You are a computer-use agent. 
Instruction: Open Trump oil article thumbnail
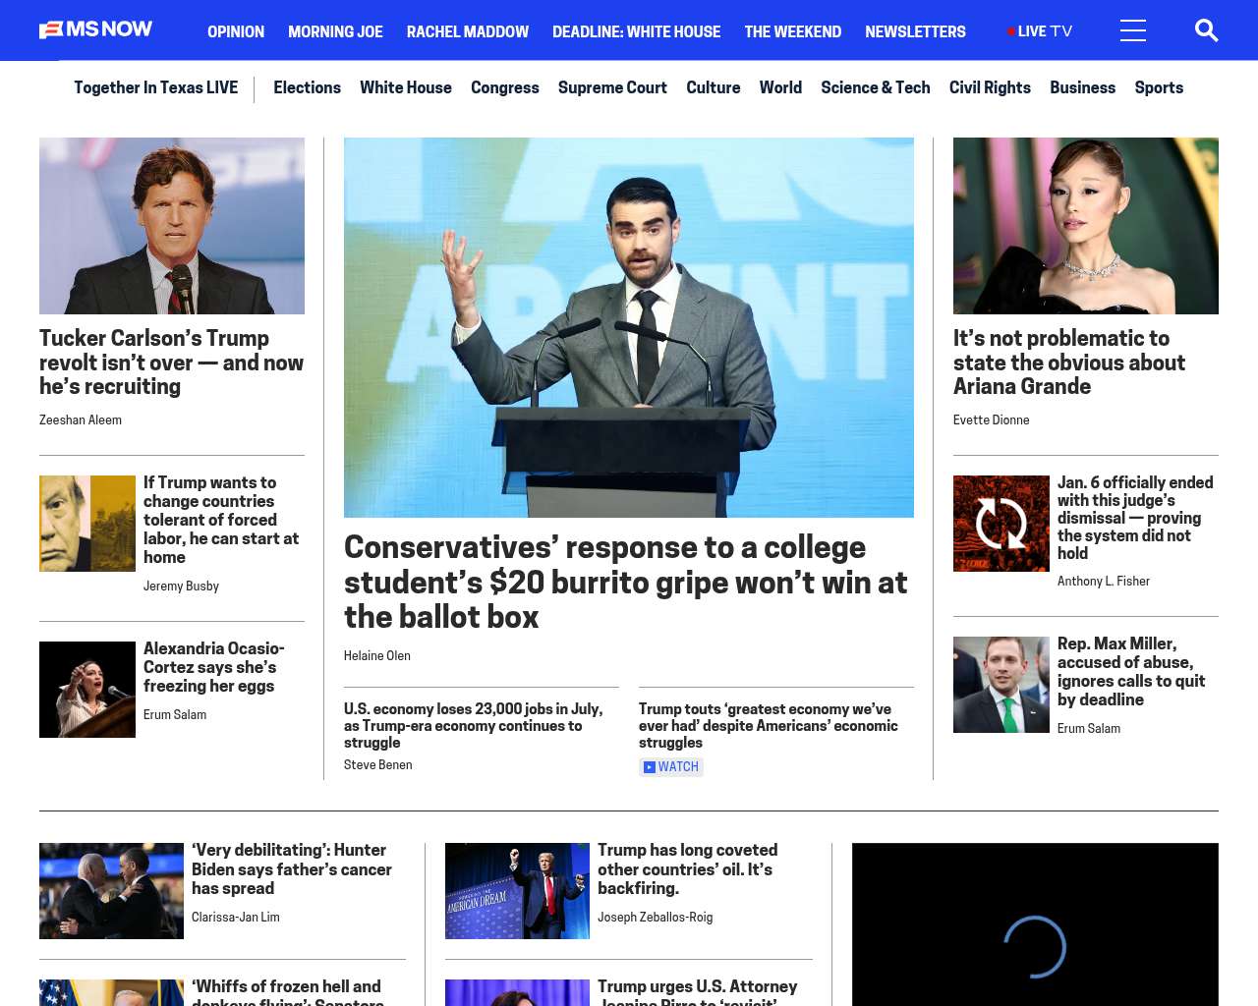[x=517, y=891]
